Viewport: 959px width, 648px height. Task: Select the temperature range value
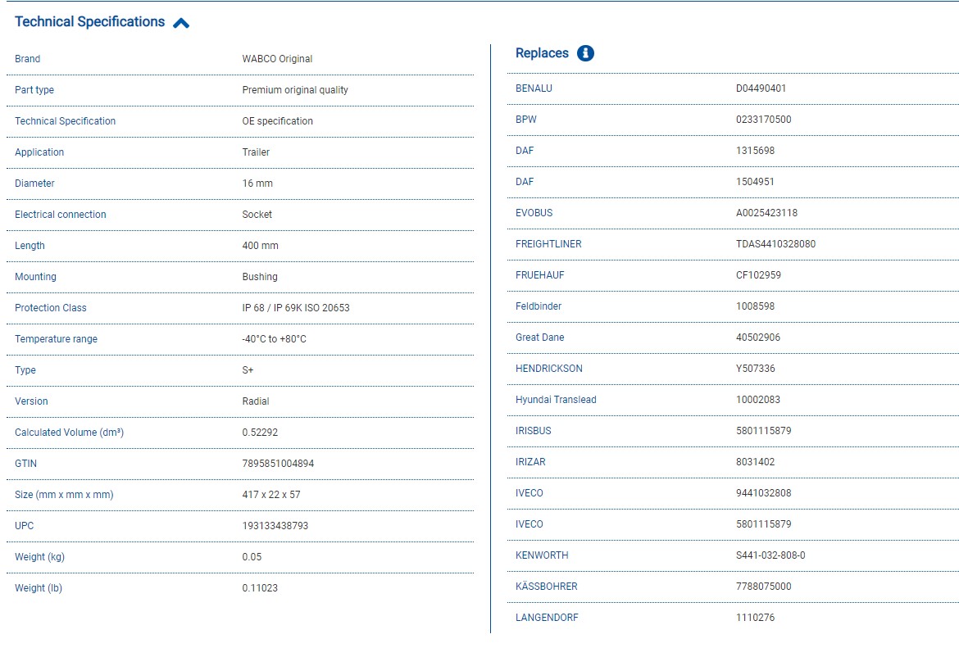[x=274, y=339]
